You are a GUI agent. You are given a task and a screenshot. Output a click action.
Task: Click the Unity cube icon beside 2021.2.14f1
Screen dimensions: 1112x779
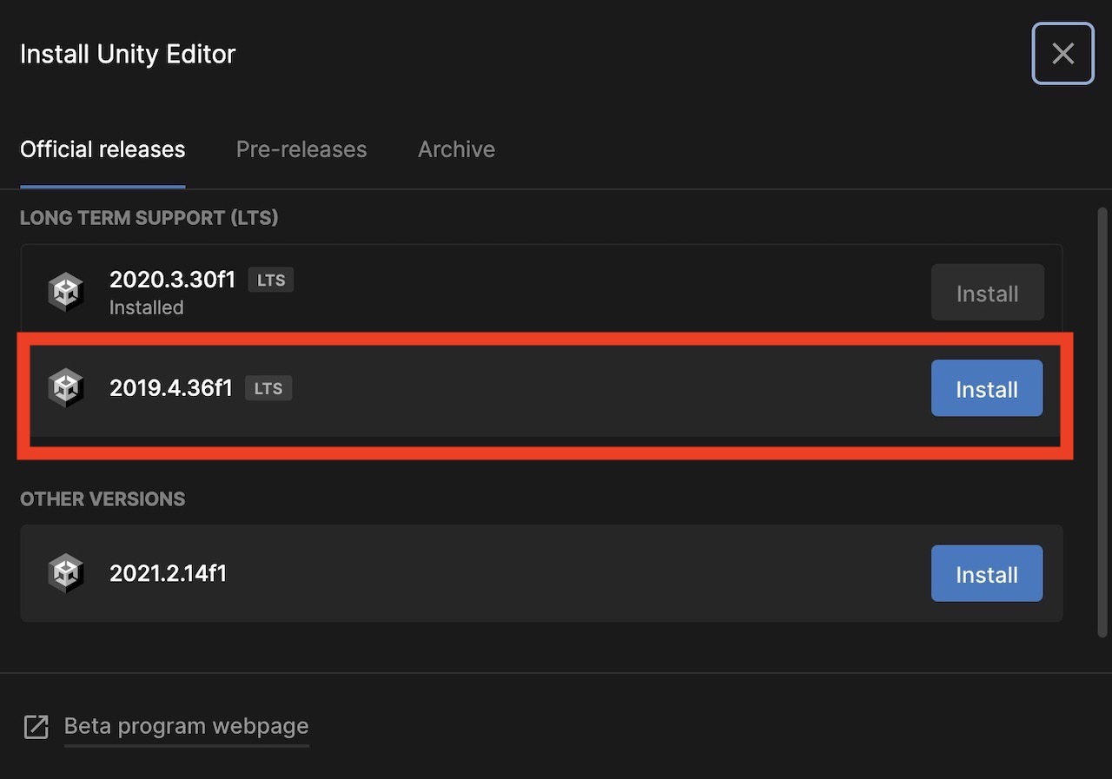(x=66, y=573)
